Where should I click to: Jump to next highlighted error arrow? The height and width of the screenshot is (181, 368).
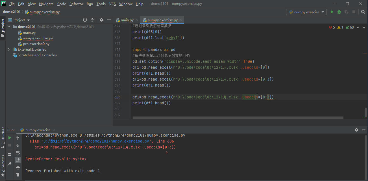pyautogui.click(x=364, y=27)
